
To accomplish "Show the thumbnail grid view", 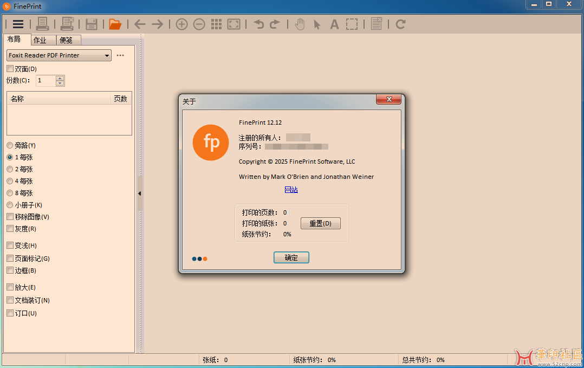I will point(216,24).
